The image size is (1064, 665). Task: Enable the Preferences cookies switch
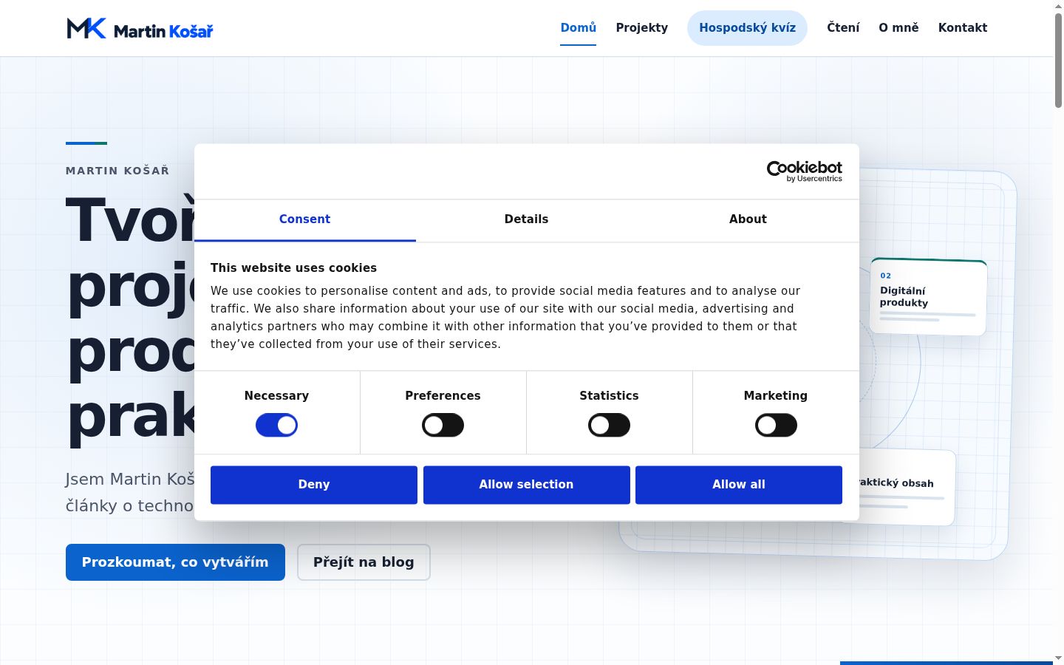point(443,426)
